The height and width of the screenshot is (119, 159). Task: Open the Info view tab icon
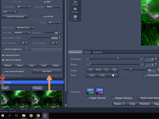tap(75, 18)
